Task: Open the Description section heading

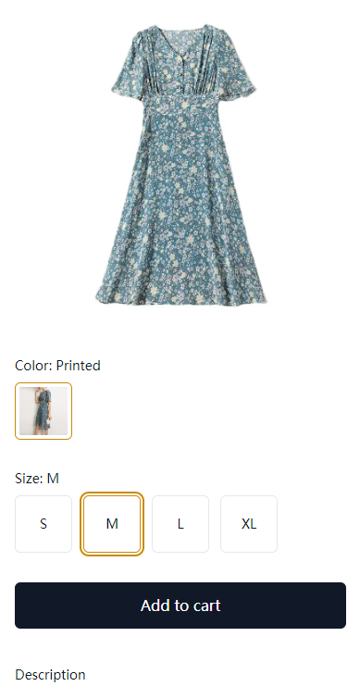Action: point(50,674)
